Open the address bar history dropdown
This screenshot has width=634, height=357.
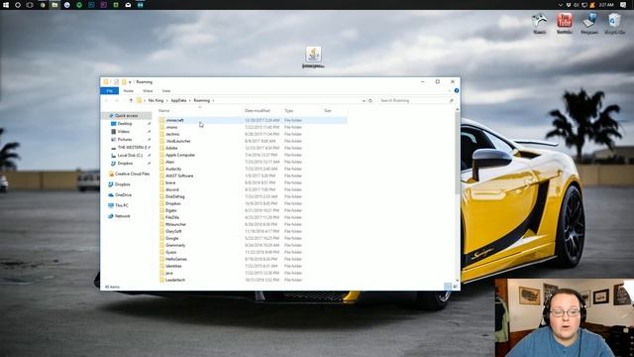pos(364,100)
